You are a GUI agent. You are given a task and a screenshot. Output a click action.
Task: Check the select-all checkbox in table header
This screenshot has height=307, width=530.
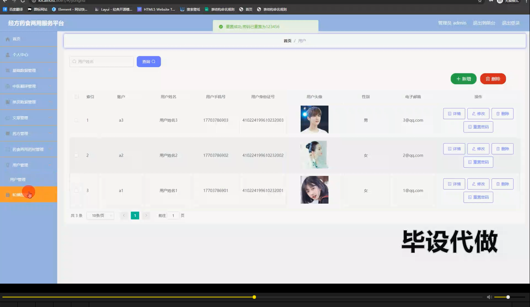pos(76,97)
